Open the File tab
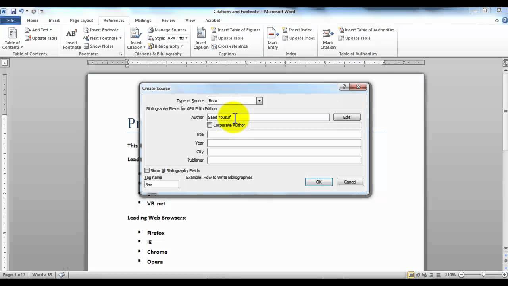The width and height of the screenshot is (508, 286). [10, 21]
